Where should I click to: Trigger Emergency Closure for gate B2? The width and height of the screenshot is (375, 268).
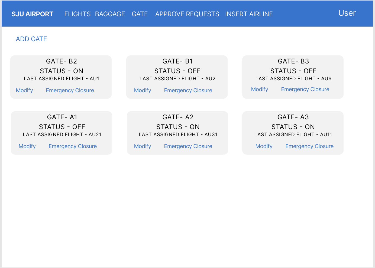coord(70,90)
